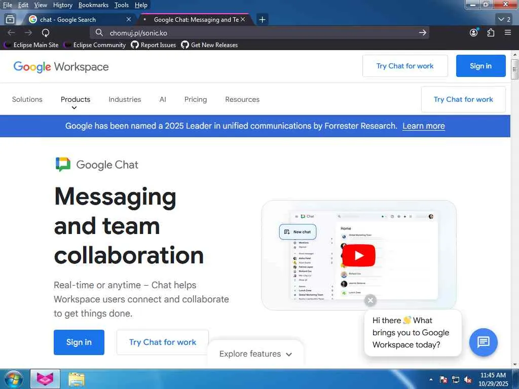Click the muted volume tray icon
The image size is (519, 389).
(x=468, y=380)
